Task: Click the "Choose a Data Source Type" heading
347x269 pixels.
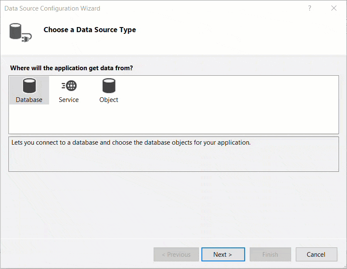Action: [90, 30]
